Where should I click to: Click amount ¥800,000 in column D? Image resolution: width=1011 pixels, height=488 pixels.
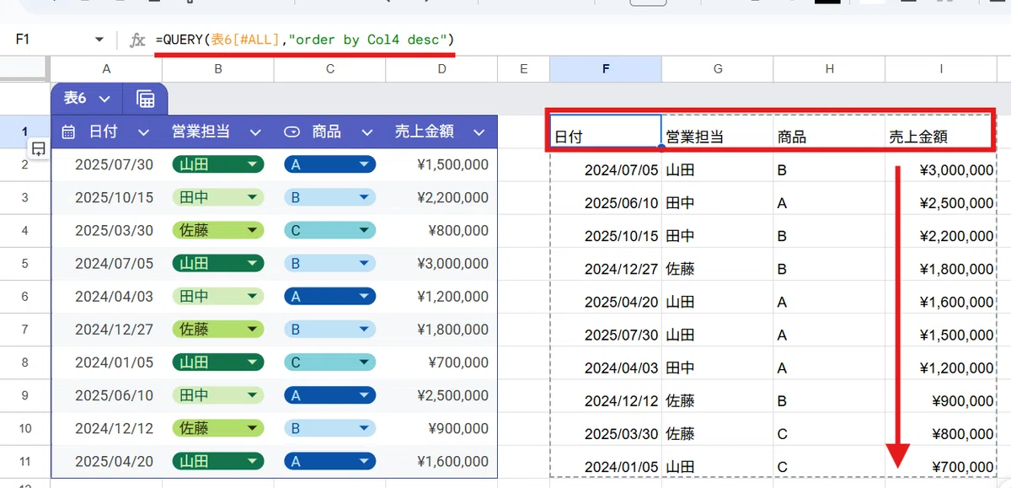441,230
